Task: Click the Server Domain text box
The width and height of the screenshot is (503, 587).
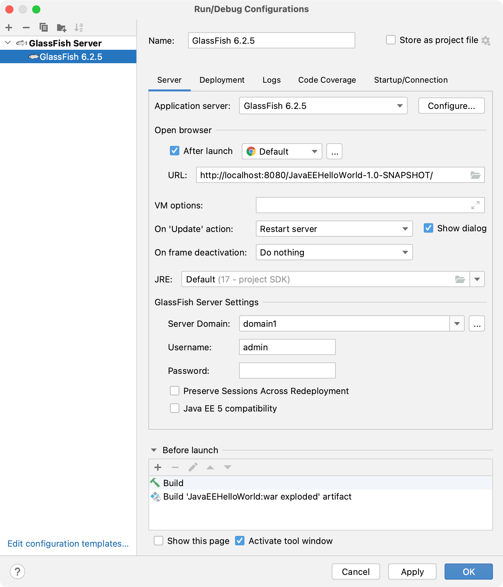Action: [x=344, y=323]
